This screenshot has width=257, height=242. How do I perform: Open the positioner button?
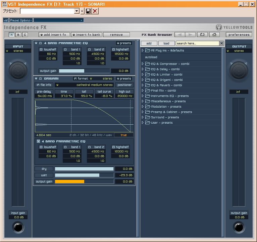pyautogui.click(x=124, y=85)
